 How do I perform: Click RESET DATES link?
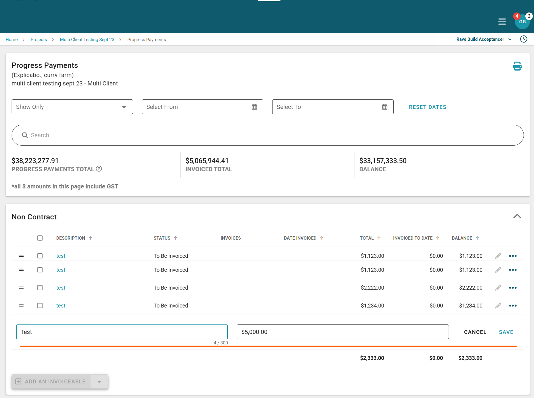(x=427, y=107)
